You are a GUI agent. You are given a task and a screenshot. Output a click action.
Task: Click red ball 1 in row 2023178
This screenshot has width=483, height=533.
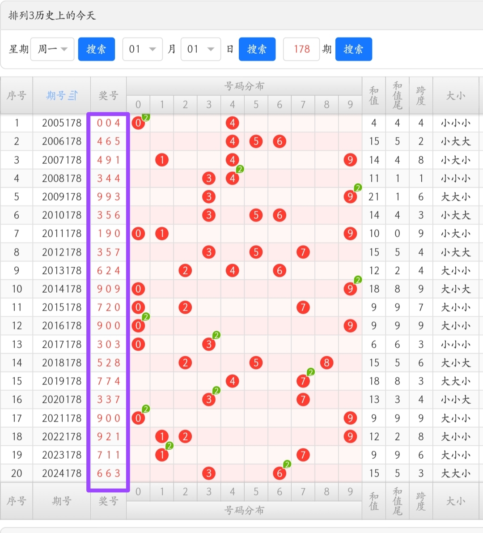[x=162, y=455]
